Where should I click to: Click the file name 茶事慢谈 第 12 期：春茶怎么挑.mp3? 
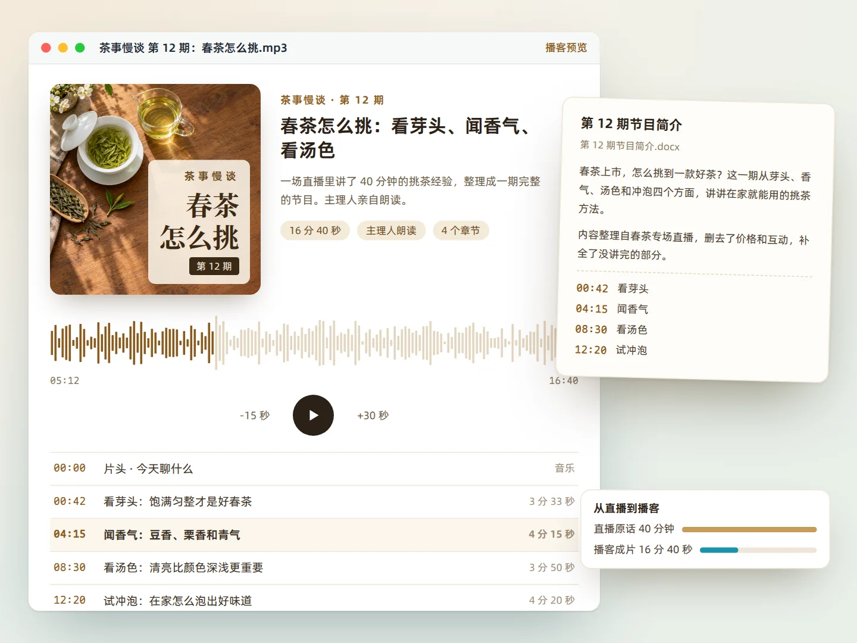pyautogui.click(x=193, y=48)
